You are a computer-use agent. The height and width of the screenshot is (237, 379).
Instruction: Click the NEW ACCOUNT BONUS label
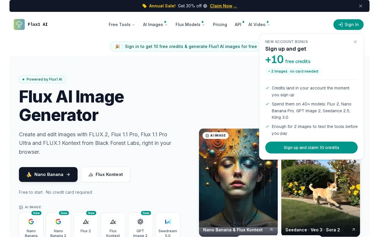[287, 42]
